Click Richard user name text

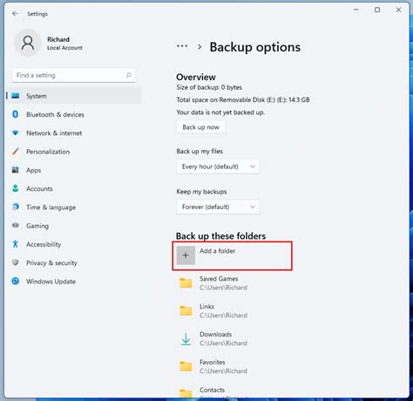58,39
